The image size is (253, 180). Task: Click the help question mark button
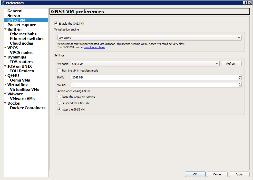(245, 3)
